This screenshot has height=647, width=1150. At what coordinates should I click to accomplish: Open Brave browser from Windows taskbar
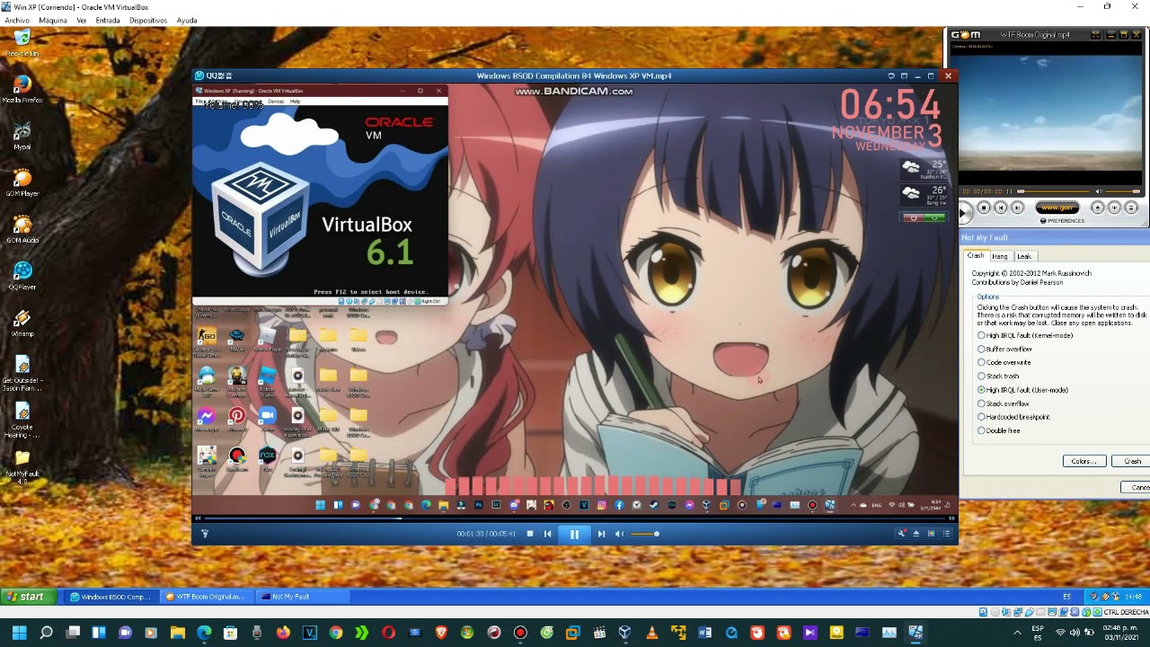(441, 633)
